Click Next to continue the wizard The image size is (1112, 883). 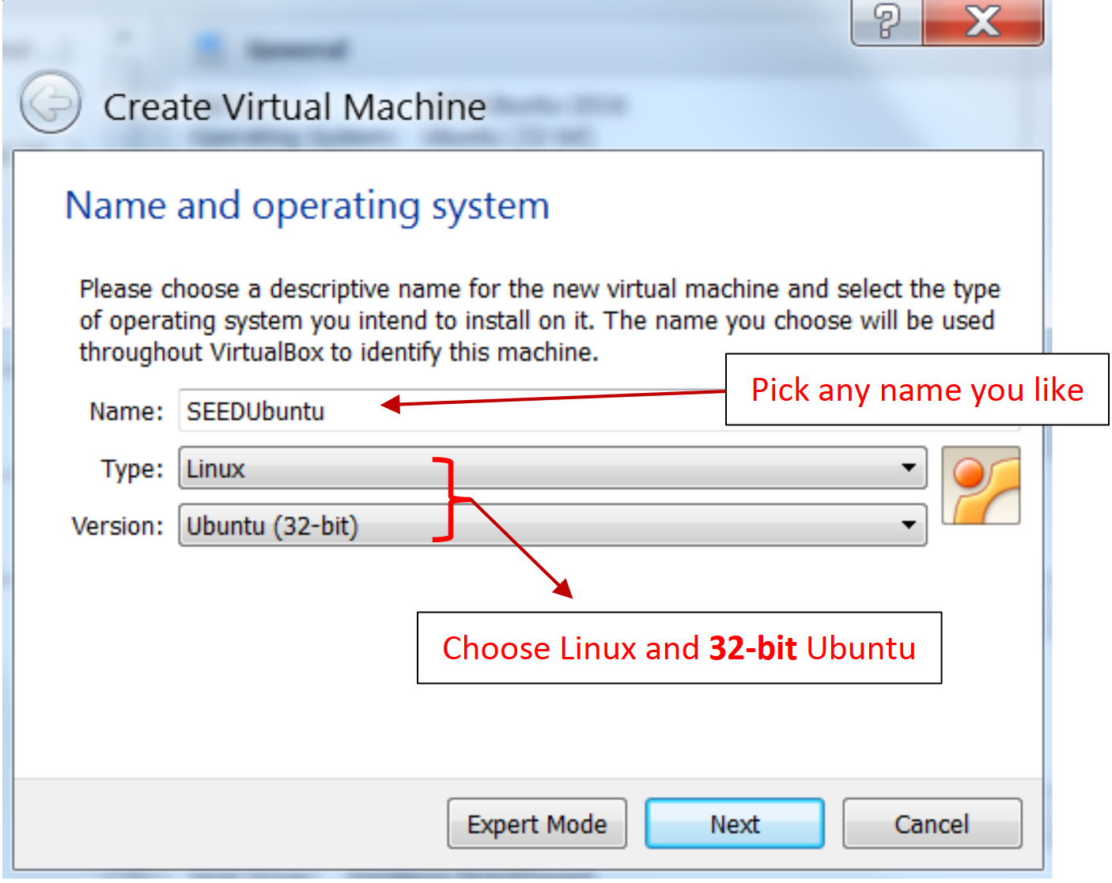pos(735,824)
